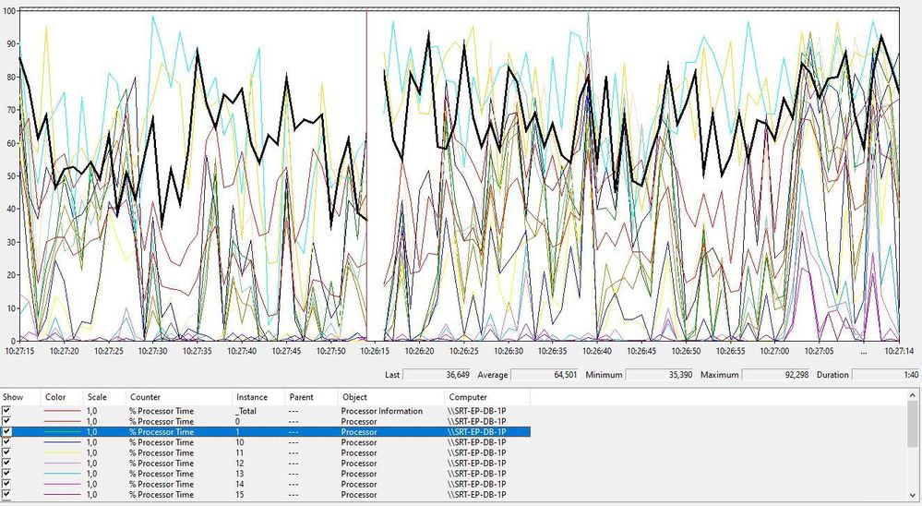Sort by the Show column header
This screenshot has height=506, width=922.
20,397
